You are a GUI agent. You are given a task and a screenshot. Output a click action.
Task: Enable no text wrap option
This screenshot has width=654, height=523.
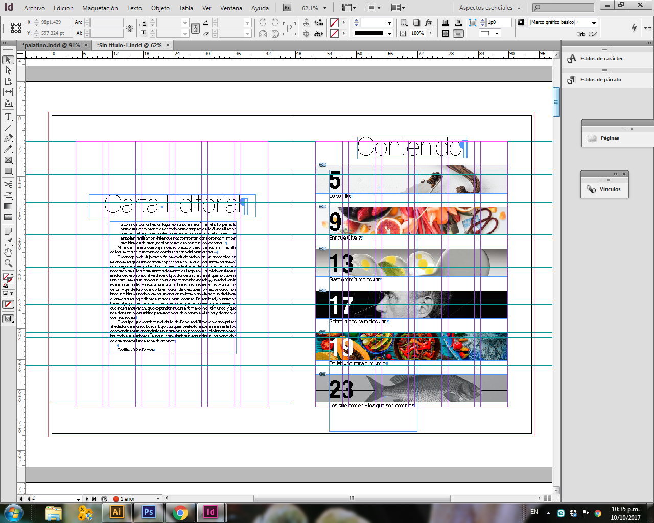tap(446, 22)
